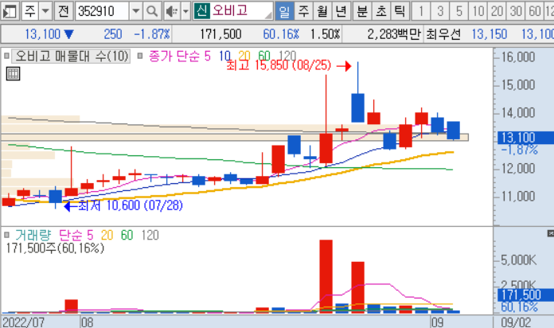
Task: Click the 전 button
Action: point(63,11)
